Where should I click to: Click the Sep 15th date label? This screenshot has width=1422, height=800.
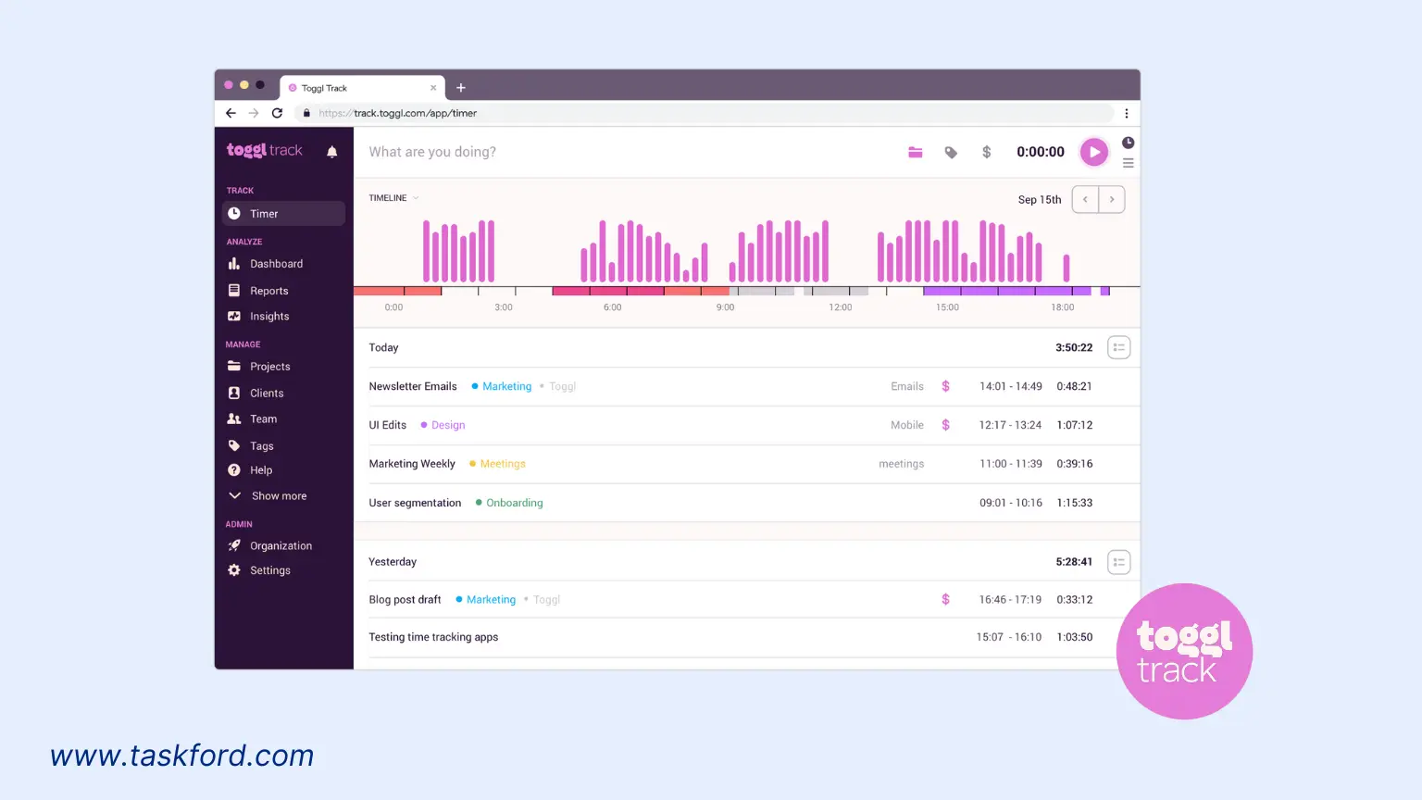(1040, 200)
